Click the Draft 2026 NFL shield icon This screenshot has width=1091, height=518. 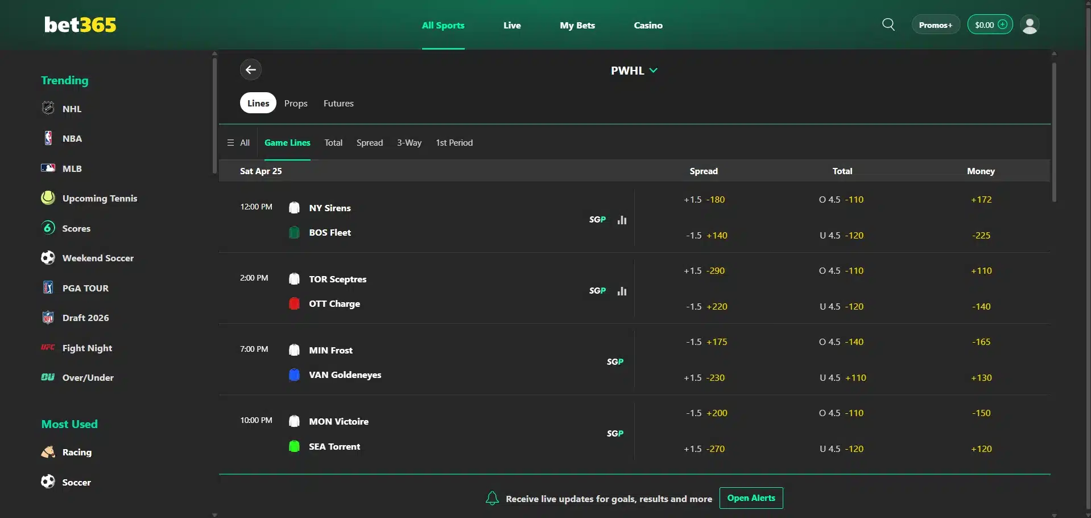point(48,318)
